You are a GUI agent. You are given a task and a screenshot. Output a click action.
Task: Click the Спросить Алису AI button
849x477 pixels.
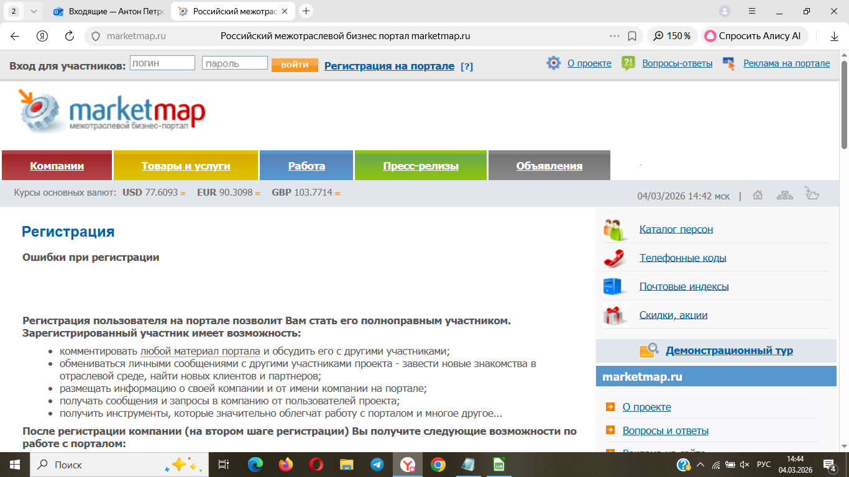click(x=755, y=36)
